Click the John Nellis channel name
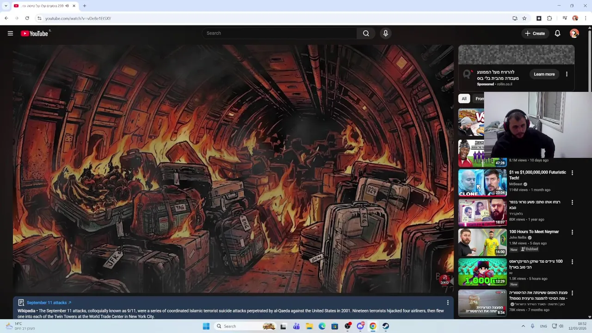This screenshot has height=333, width=592. [518, 238]
